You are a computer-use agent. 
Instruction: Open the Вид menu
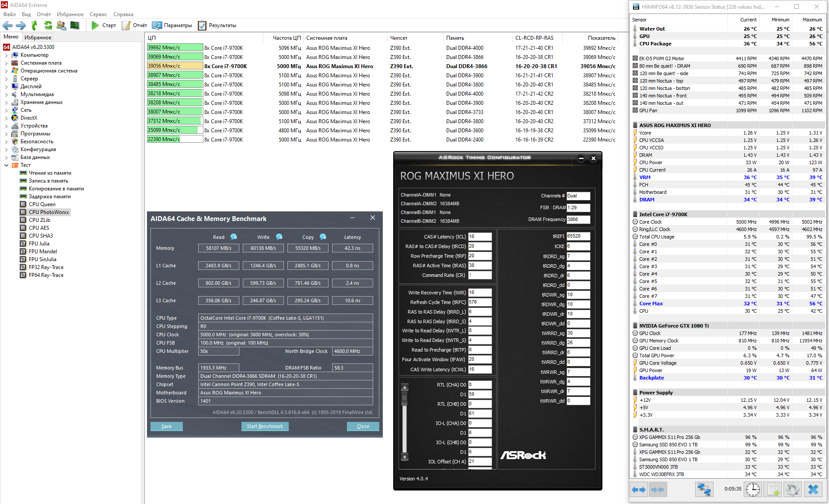pos(26,14)
